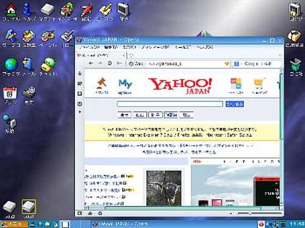Open the Web security badge in address bar
Screen dimensions: 305x228
tap(136, 64)
